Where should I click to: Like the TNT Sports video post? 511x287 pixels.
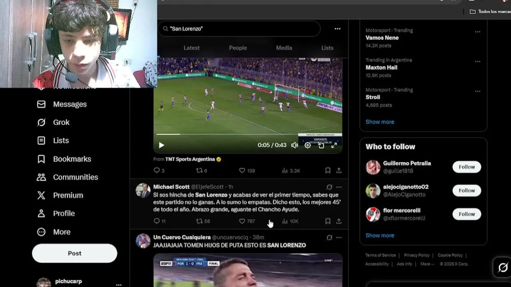(247, 171)
